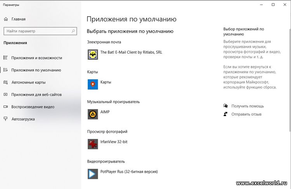Click the Карты app icon
This screenshot has width=291, height=189.
tap(93, 84)
